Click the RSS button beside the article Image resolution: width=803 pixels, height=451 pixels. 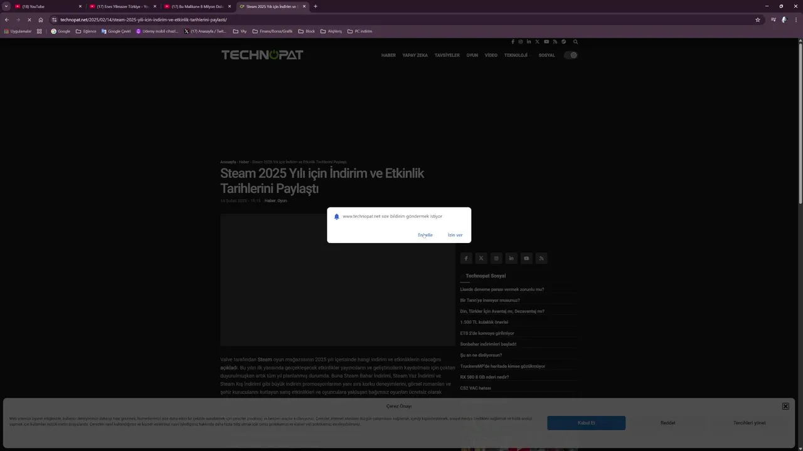click(541, 258)
